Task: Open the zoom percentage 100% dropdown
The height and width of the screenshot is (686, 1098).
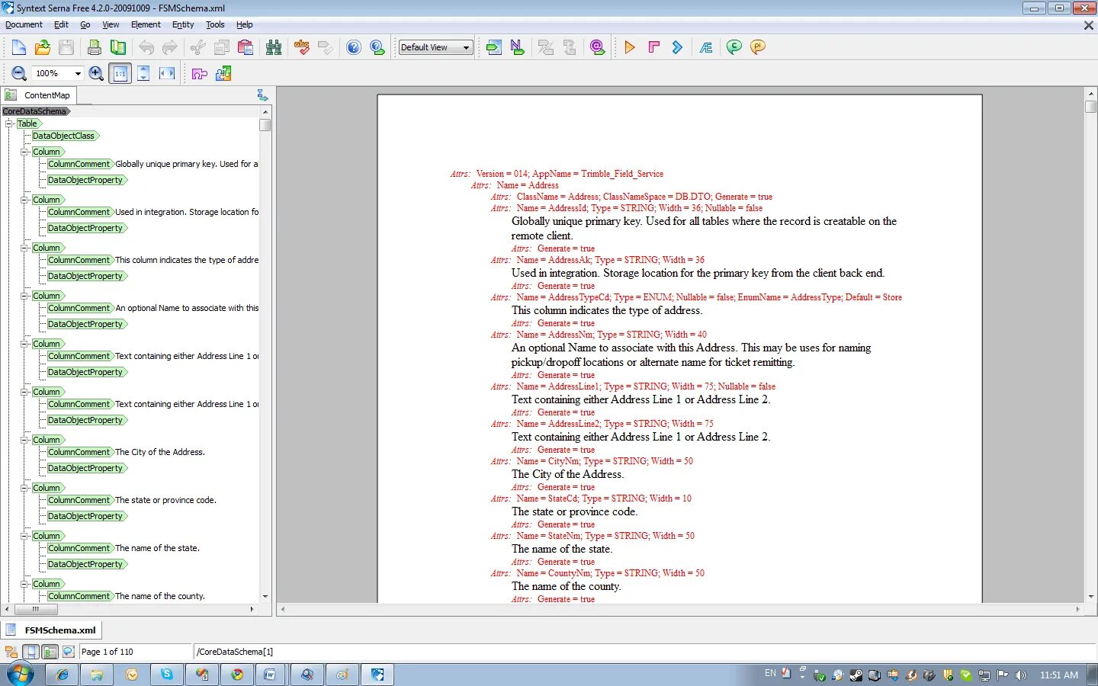Action: (78, 74)
